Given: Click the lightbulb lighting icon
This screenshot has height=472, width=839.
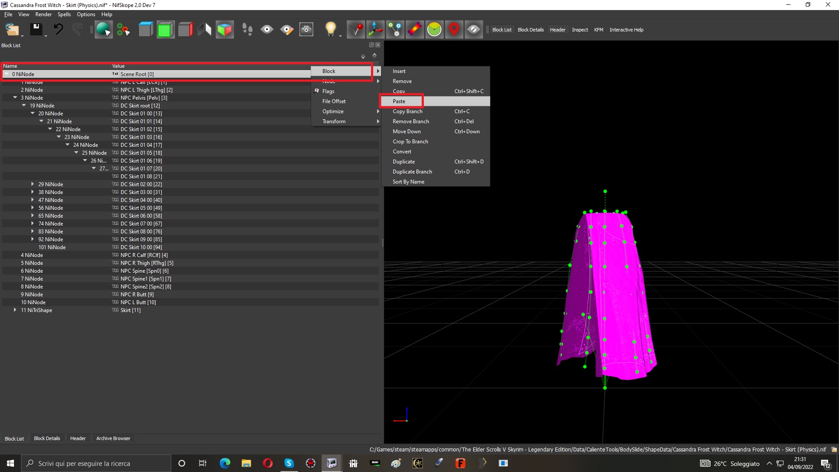Looking at the screenshot, I should click(x=331, y=30).
